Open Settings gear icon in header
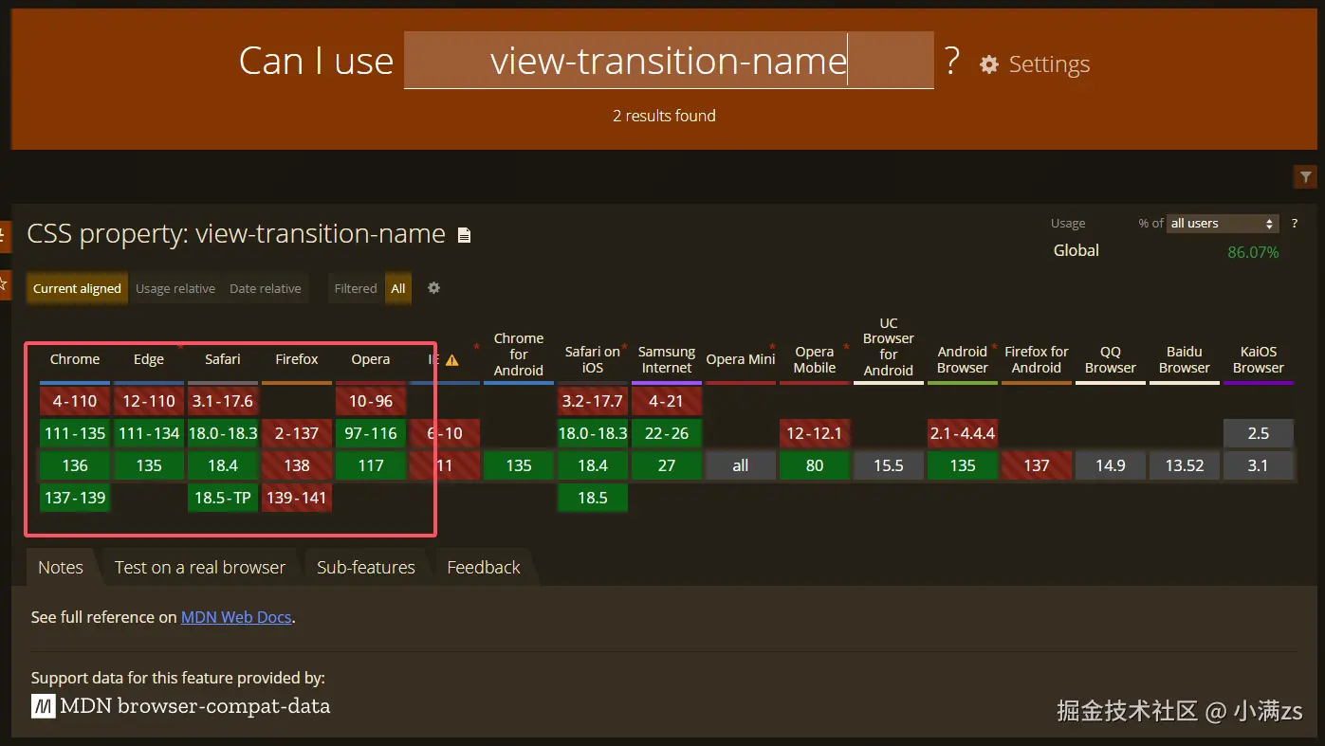The width and height of the screenshot is (1325, 746). (x=989, y=64)
